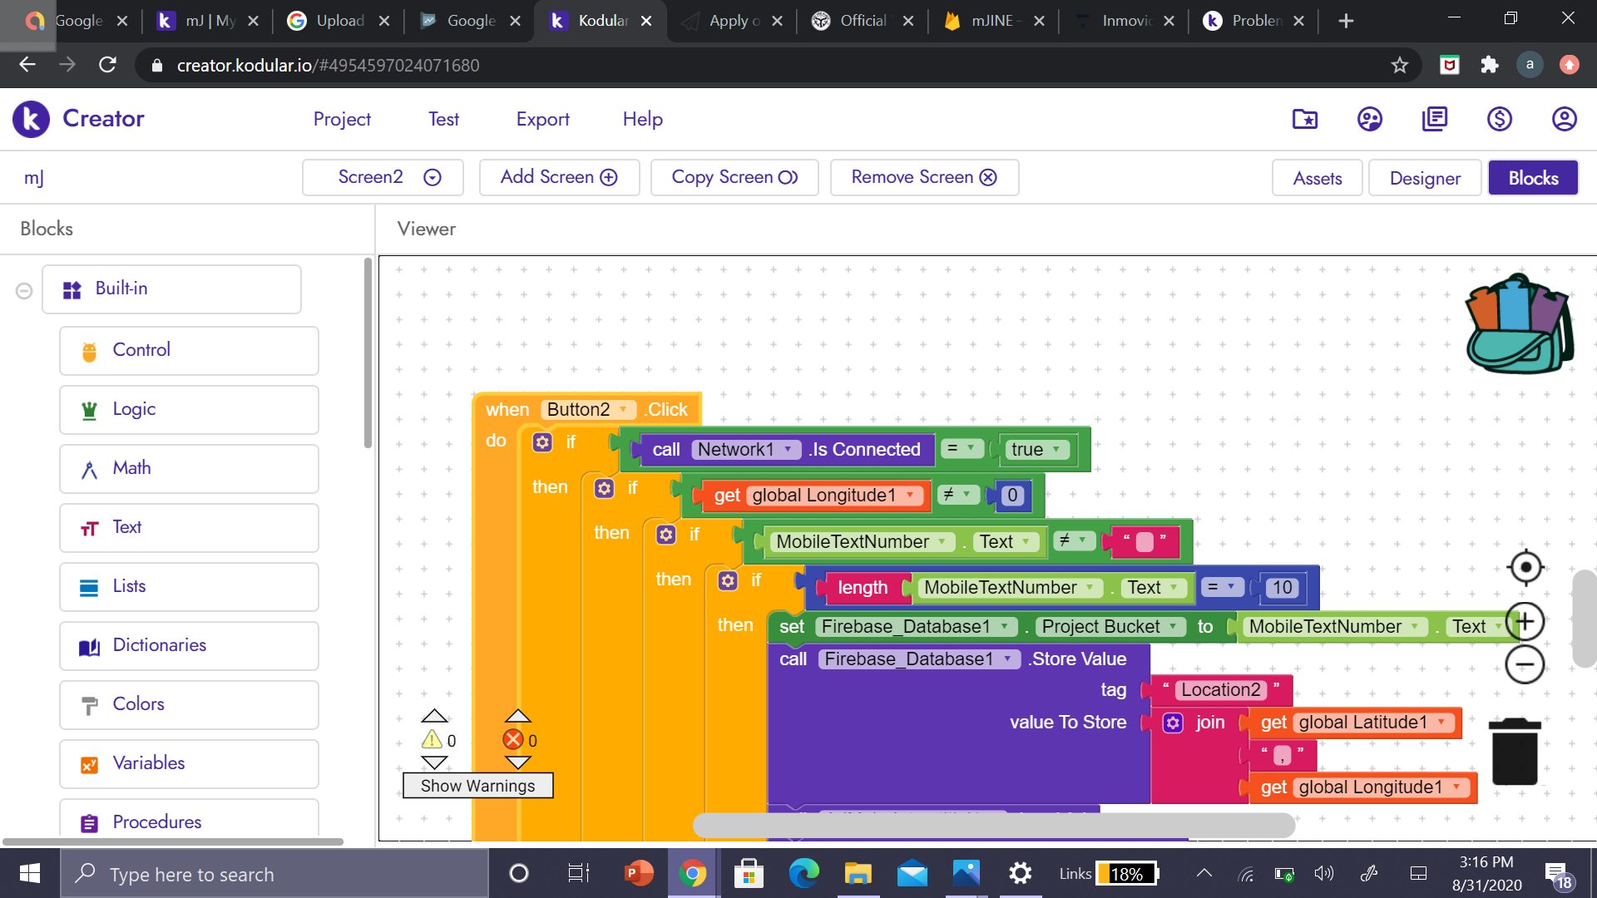1597x898 pixels.
Task: Open the Screen2 screen selector dropdown
Action: click(383, 177)
